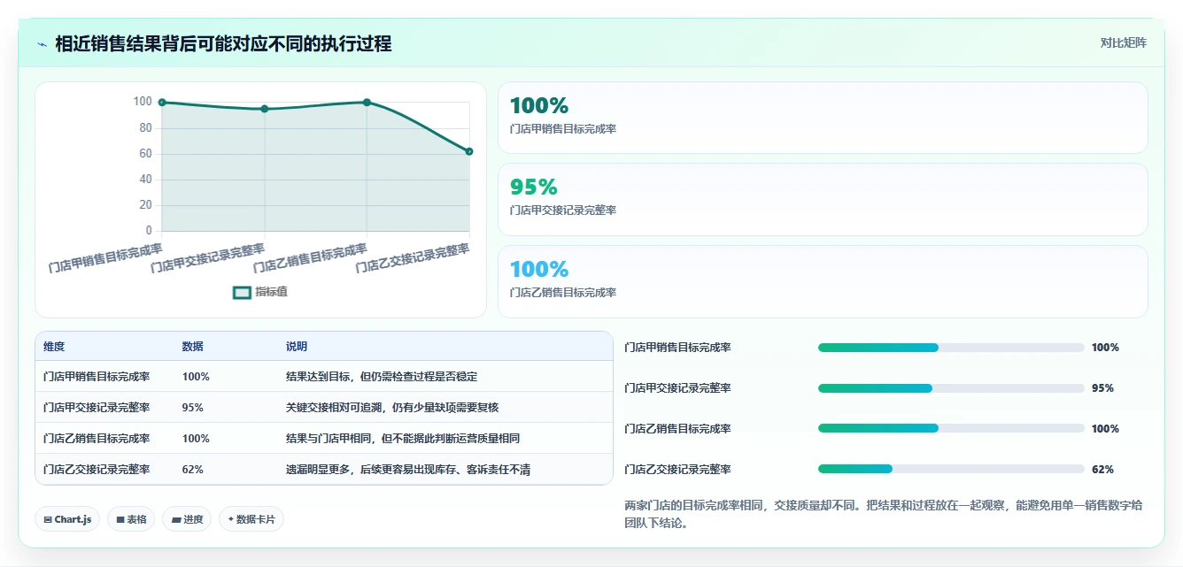
Task: Click the 对比矩阵 label in header
Action: coord(1123,42)
